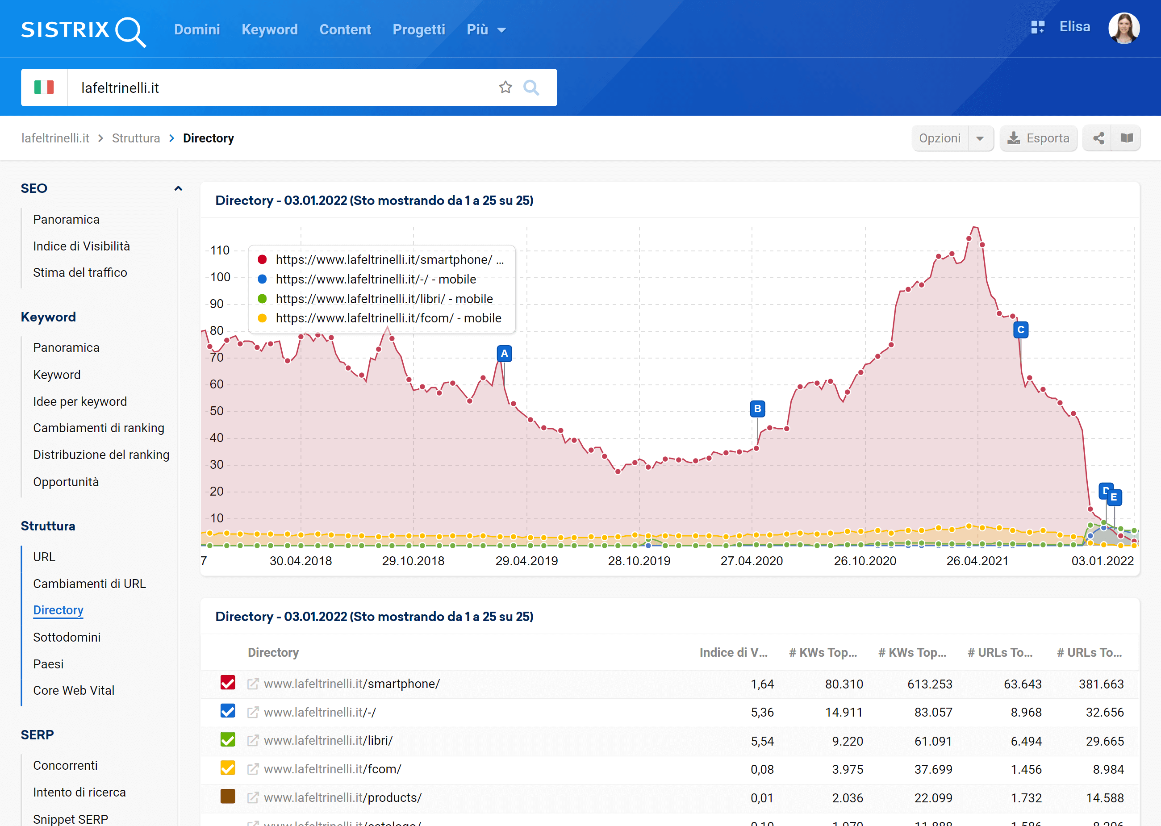Image resolution: width=1161 pixels, height=826 pixels.
Task: Open Sottodomini in sidebar
Action: tap(67, 637)
